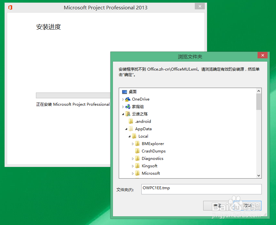Select the Diagnostics folder name

152,159
